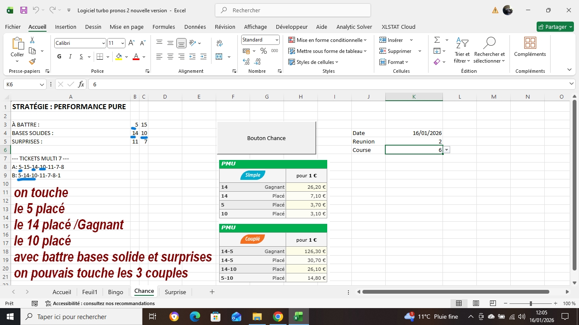Screen dimensions: 579x325
Task: Open Chrome from the taskbar
Action: (278, 317)
